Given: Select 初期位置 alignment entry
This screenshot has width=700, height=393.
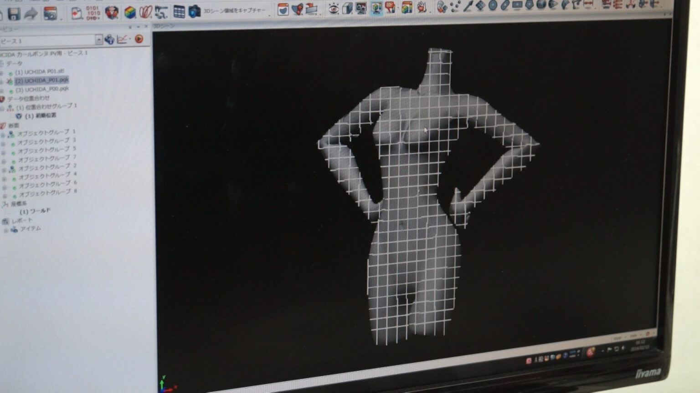Looking at the screenshot, I should click(x=41, y=116).
